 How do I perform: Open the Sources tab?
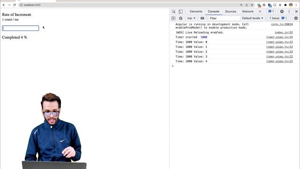pos(231,11)
